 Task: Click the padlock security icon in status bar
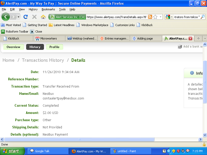(x=204, y=144)
